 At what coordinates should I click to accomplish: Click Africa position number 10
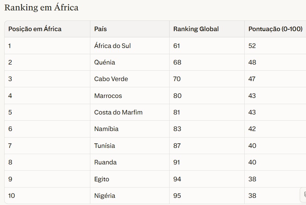[12, 196]
